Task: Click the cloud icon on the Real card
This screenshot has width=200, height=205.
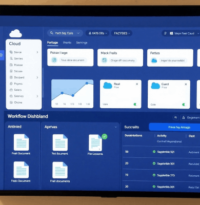Action: coord(108,85)
